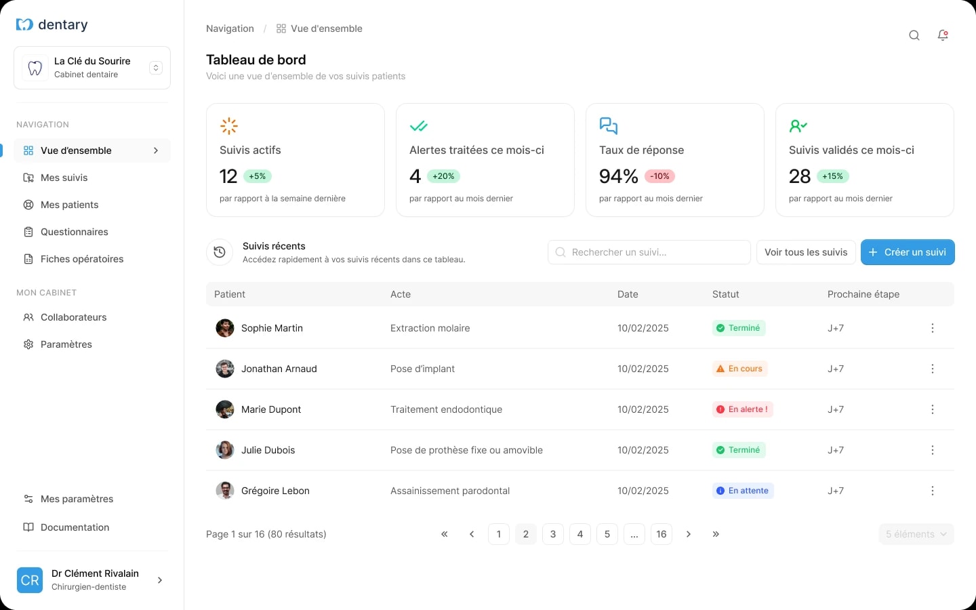Click Sophie Martin's avatar thumbnail
976x610 pixels.
(225, 328)
